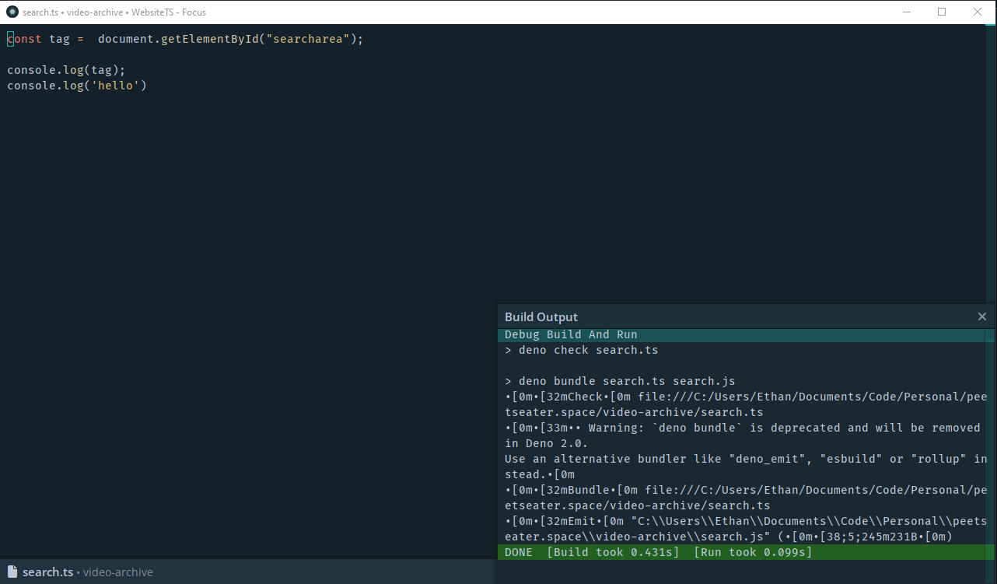This screenshot has height=584, width=997.
Task: Minimize the Focus editor window
Action: (907, 12)
